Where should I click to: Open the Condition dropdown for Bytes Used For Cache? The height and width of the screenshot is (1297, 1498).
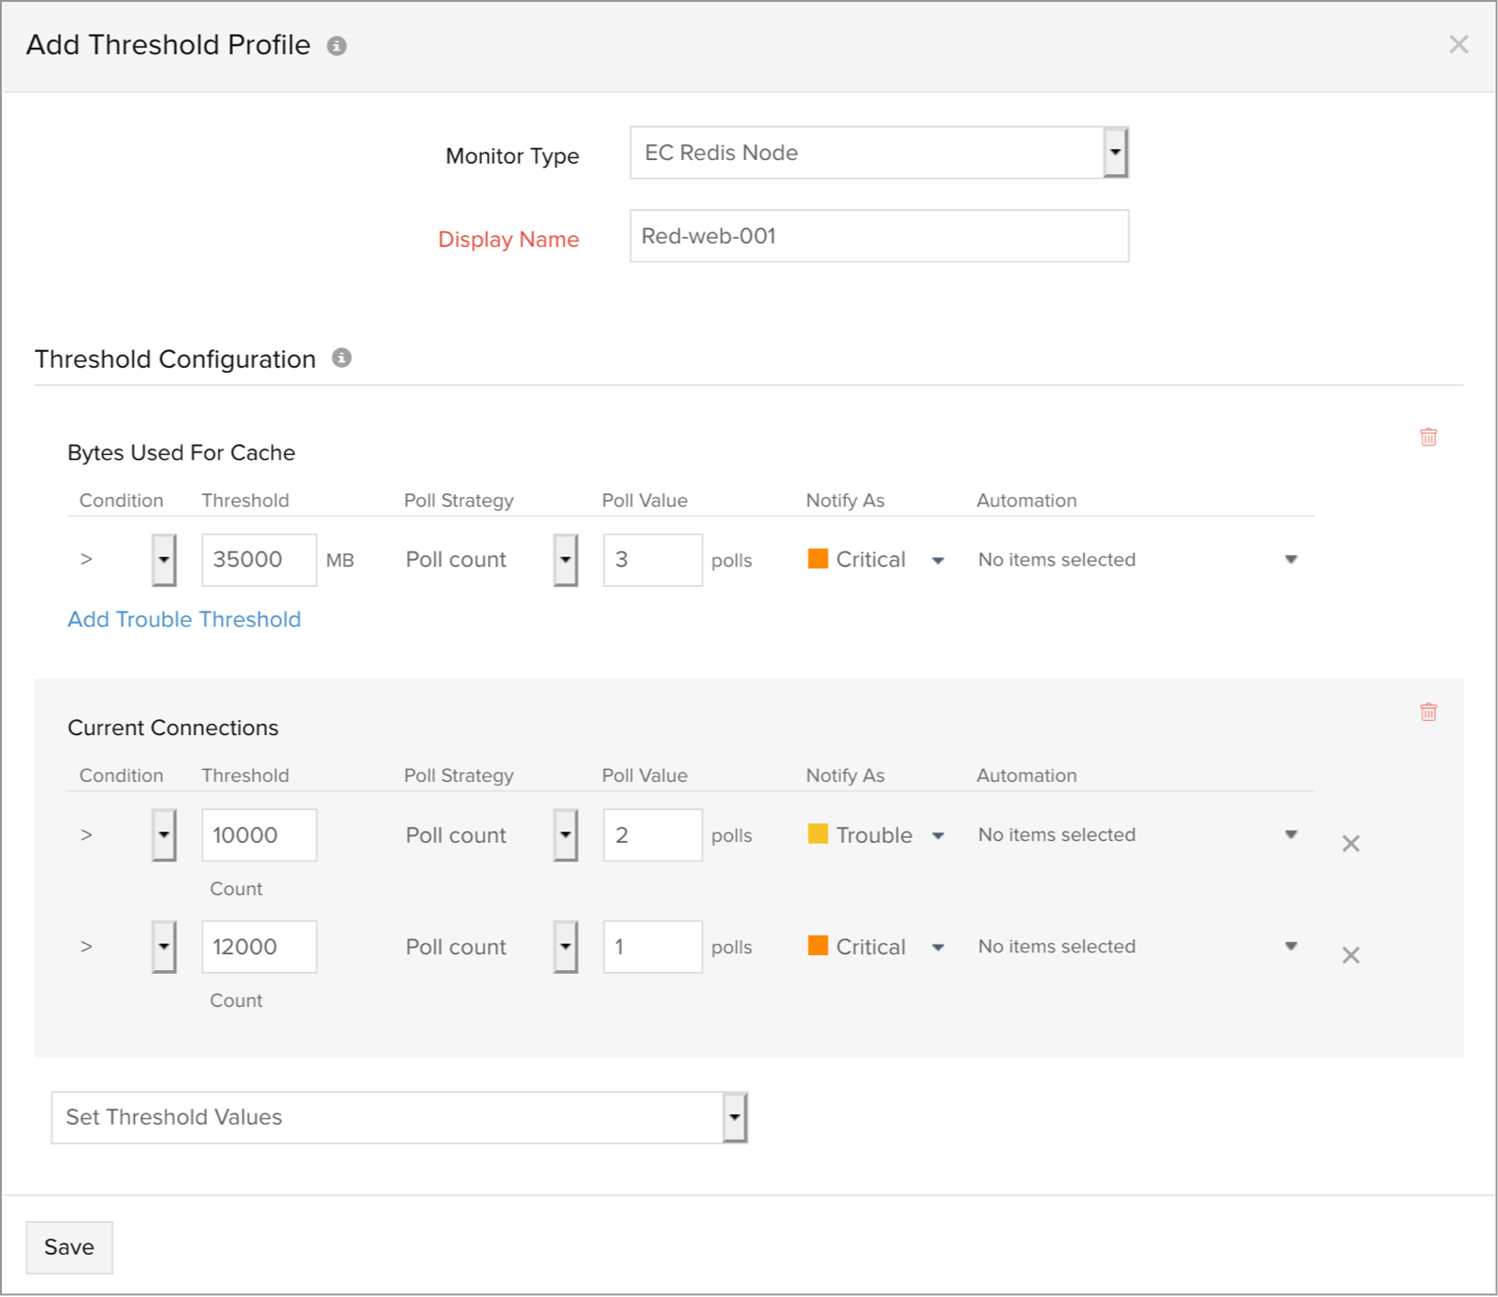163,559
